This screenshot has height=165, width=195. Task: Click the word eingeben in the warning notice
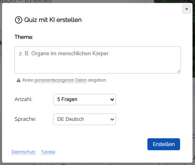(x=97, y=80)
